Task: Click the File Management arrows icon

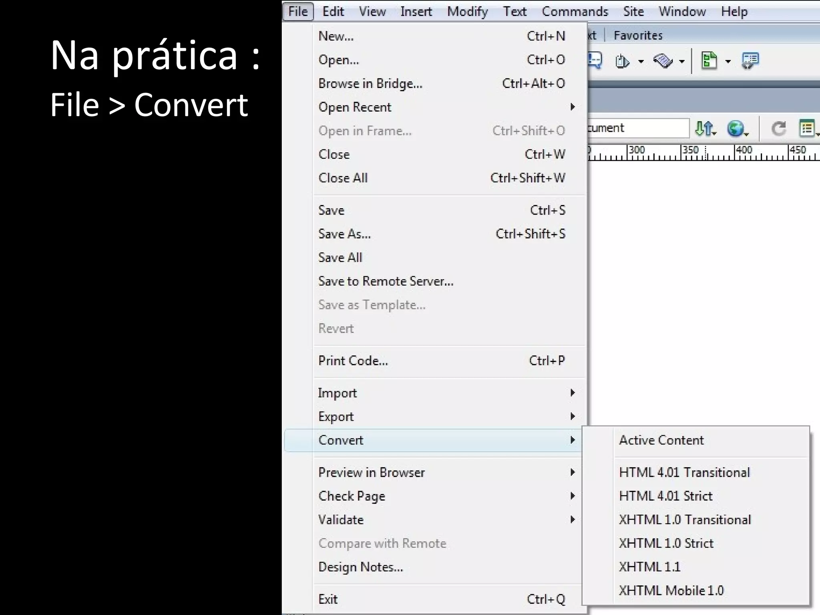Action: pyautogui.click(x=704, y=129)
